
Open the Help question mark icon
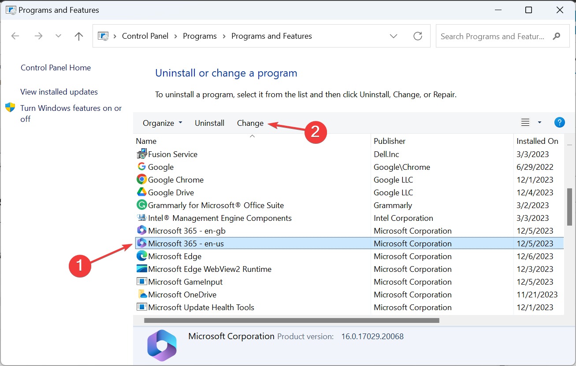point(559,123)
